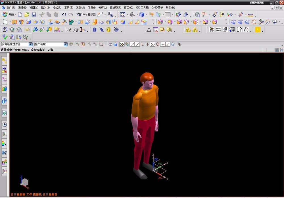This screenshot has height=198, width=284.
Task: Open the 首选项(P) menu
Action: pos(115,7)
